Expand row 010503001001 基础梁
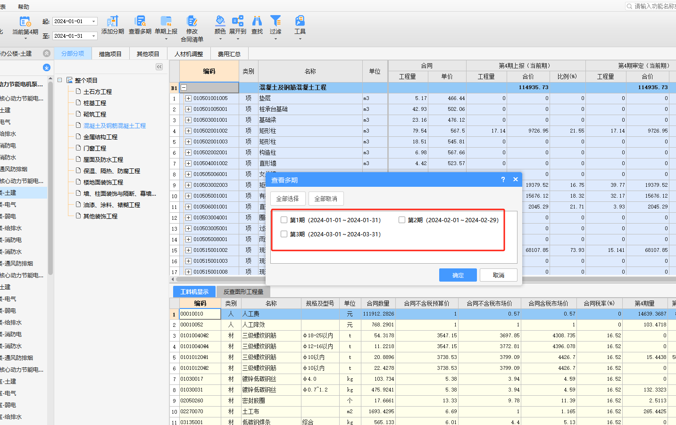 click(188, 120)
